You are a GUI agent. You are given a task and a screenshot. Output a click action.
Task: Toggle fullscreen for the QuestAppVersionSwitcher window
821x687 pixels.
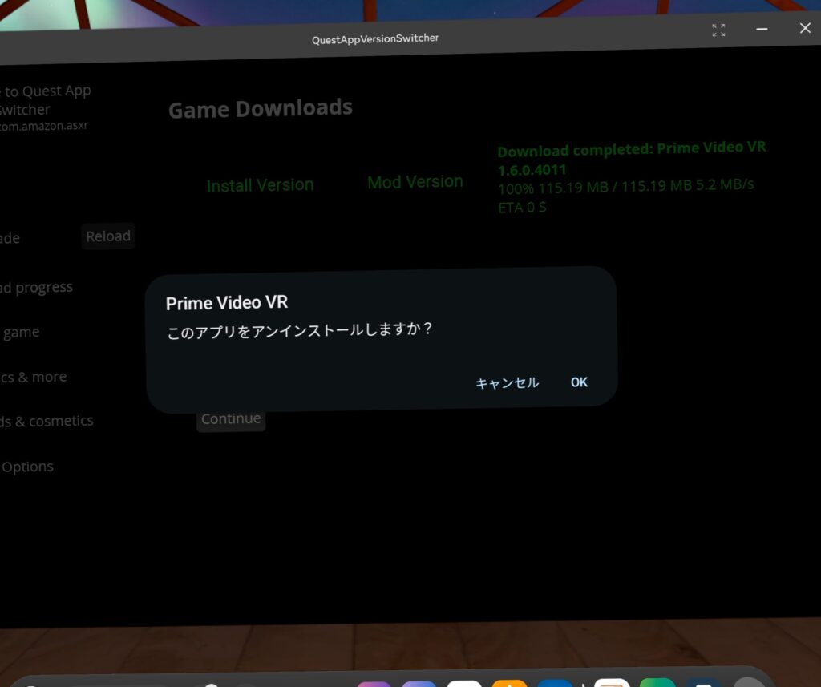click(x=719, y=30)
